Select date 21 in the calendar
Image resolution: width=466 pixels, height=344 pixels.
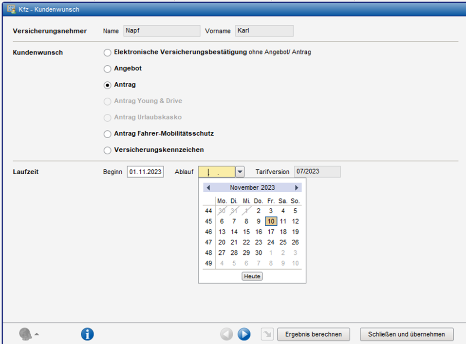coord(234,242)
